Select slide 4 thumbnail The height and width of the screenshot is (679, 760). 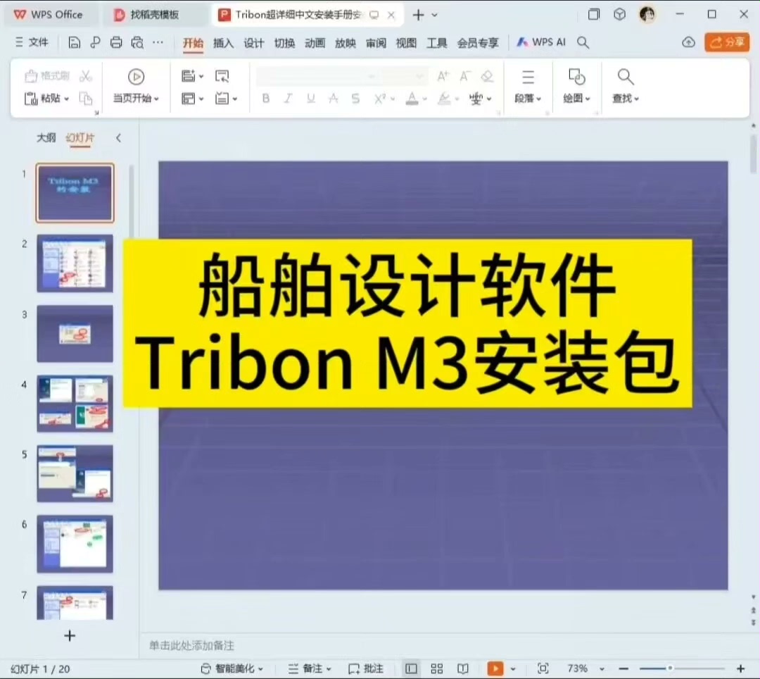pyautogui.click(x=75, y=404)
